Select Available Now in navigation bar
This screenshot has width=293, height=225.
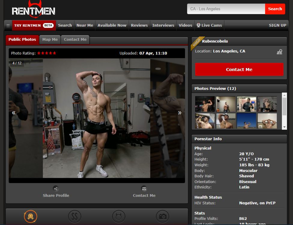click(112, 25)
